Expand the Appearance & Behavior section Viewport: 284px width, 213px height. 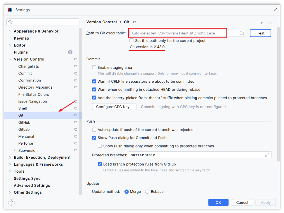click(10, 31)
